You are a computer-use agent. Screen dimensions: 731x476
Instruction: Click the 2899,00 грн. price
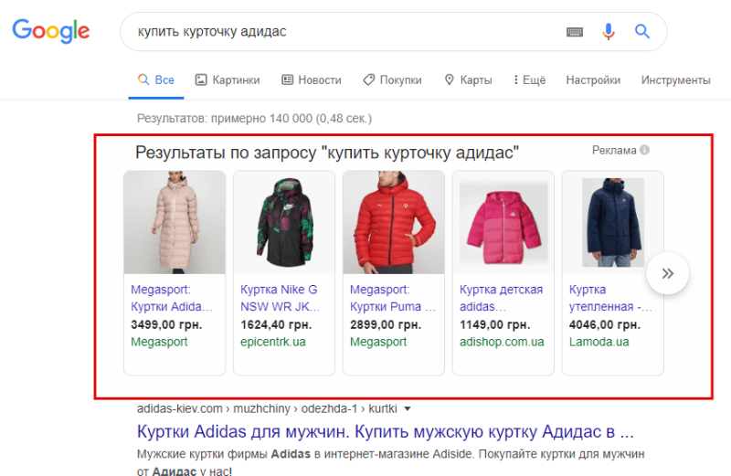386,324
